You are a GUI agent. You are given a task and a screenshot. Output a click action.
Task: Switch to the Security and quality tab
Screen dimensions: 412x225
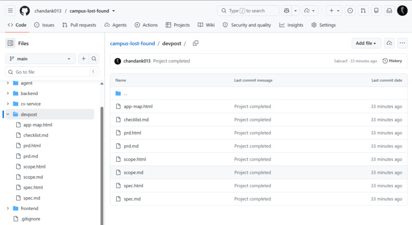[x=247, y=25]
